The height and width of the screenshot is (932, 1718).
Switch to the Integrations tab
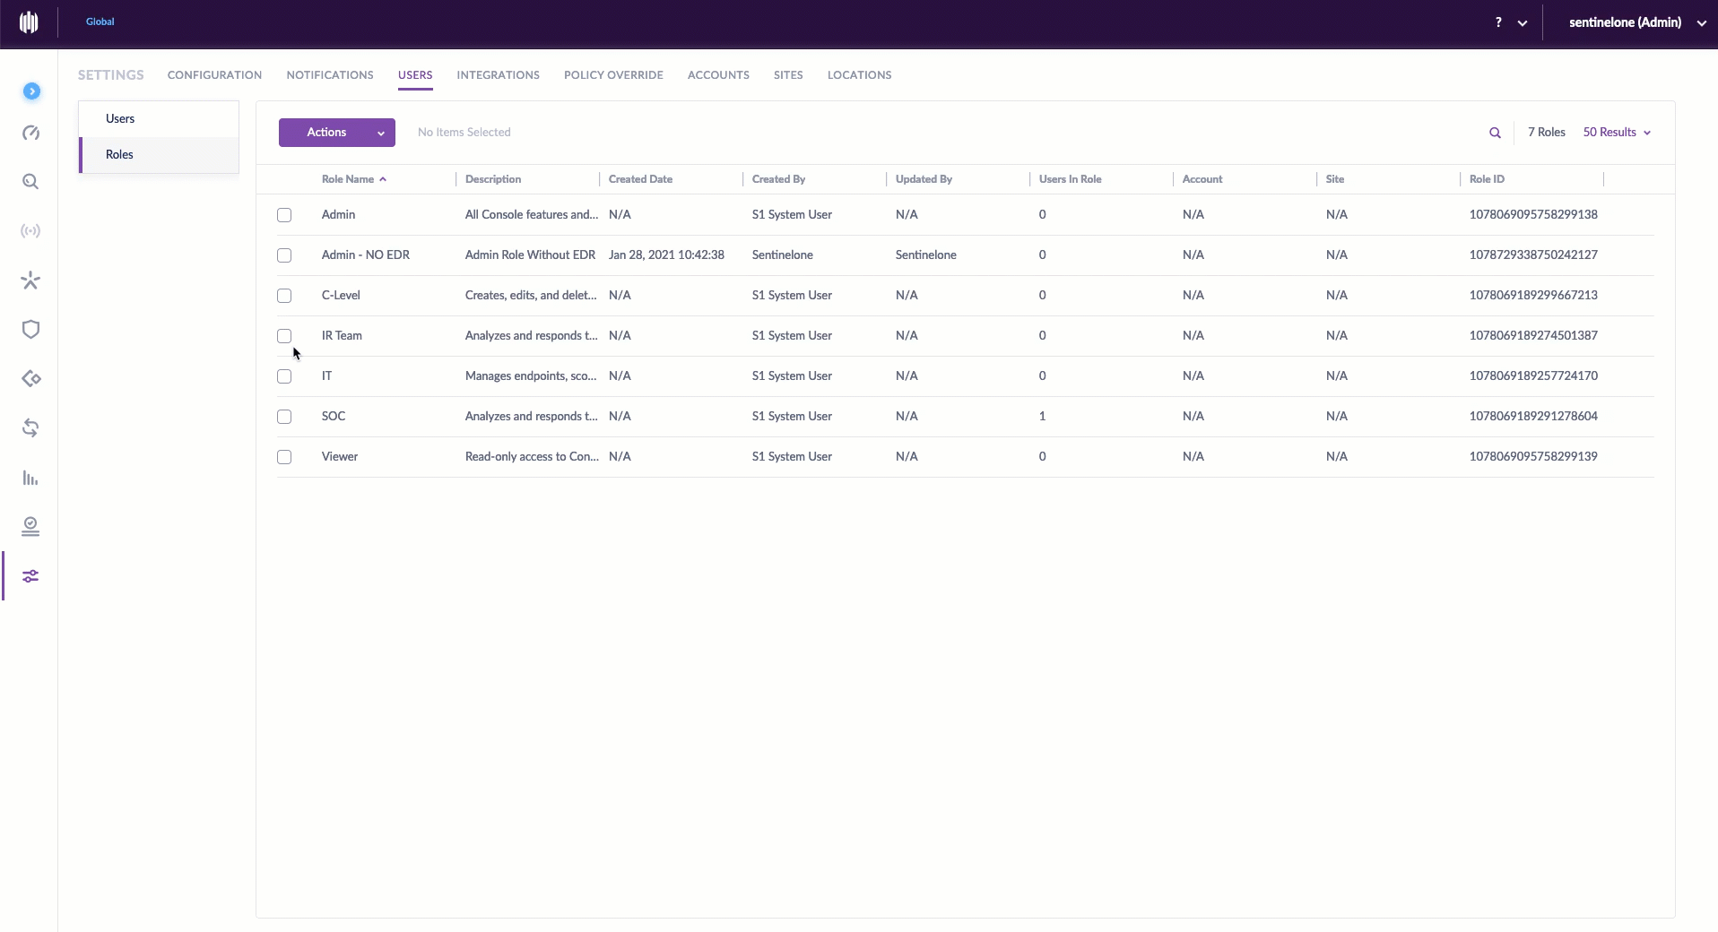[498, 75]
